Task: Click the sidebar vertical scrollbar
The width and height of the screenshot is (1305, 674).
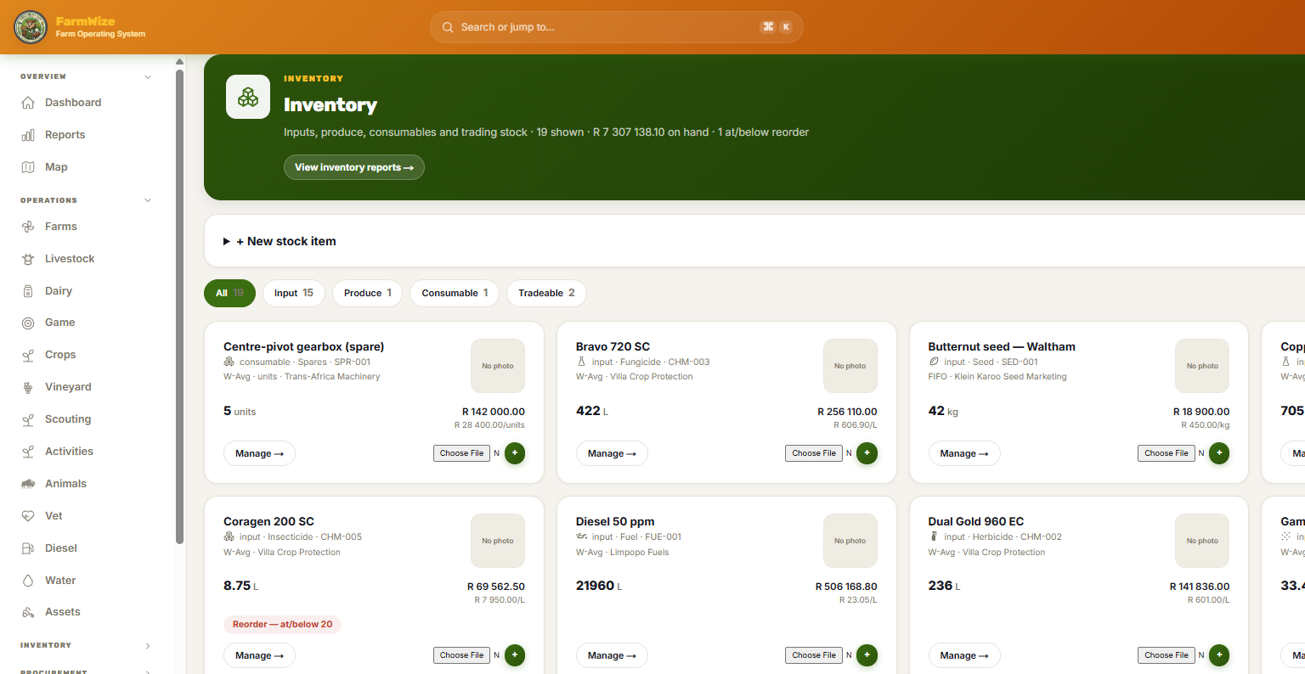Action: click(179, 306)
